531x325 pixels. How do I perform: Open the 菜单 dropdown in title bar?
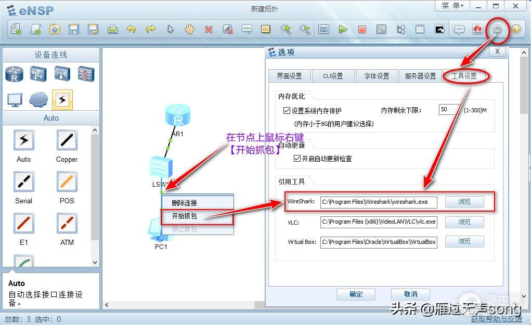(452, 5)
